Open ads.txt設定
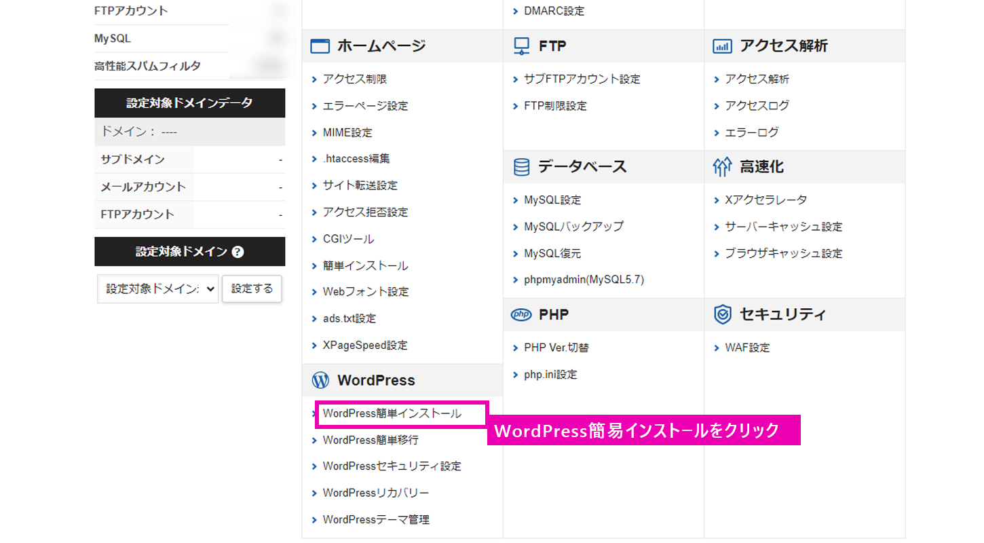 click(349, 318)
